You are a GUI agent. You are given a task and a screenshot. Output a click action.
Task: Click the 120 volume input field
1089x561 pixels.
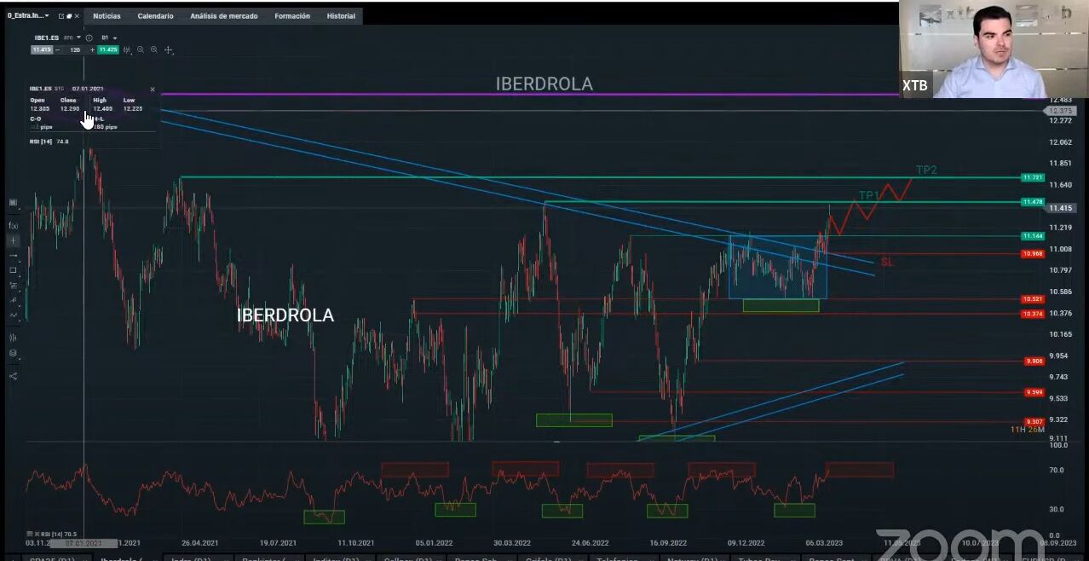75,50
